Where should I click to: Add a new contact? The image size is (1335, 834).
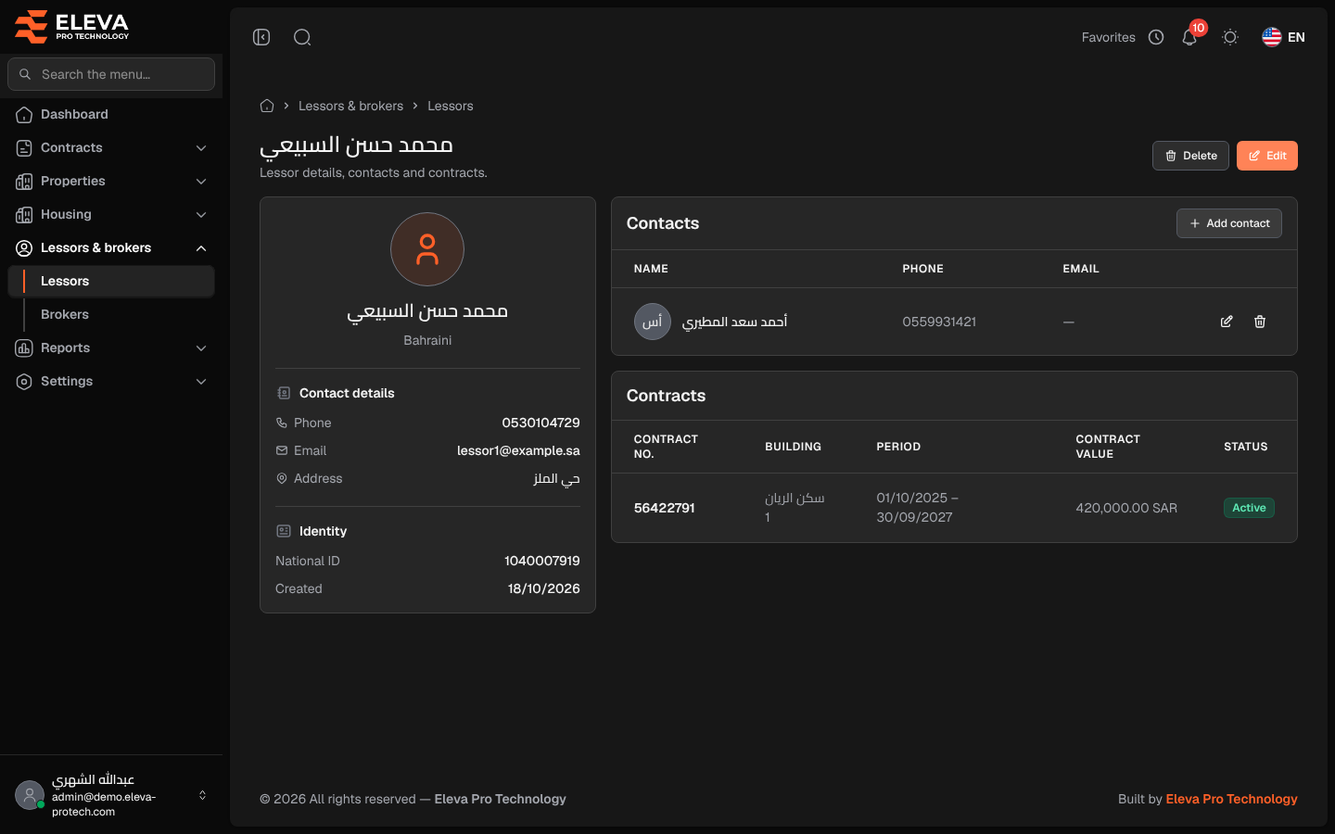[x=1229, y=223]
